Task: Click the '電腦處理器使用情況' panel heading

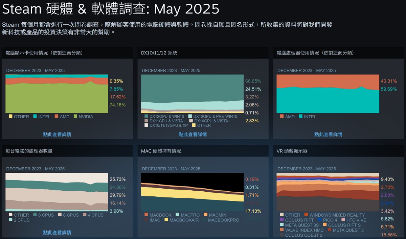Action: point(316,53)
